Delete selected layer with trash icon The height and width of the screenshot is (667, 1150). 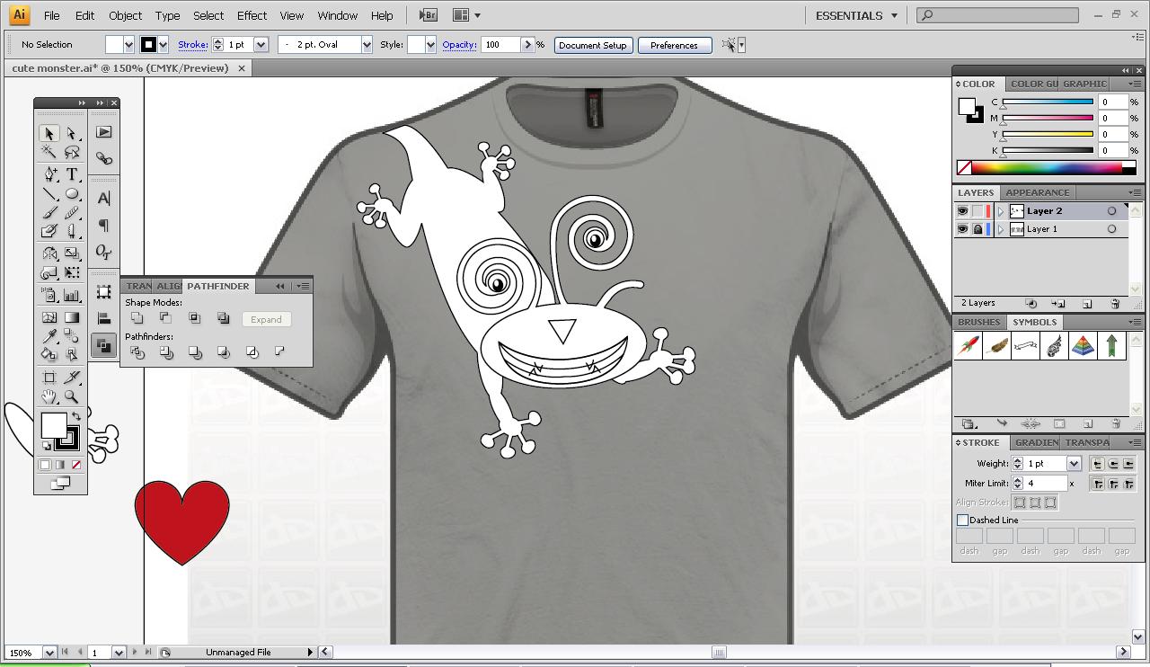pyautogui.click(x=1115, y=304)
